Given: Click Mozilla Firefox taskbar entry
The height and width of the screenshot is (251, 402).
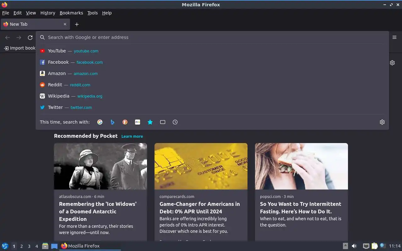Looking at the screenshot, I should [90, 246].
